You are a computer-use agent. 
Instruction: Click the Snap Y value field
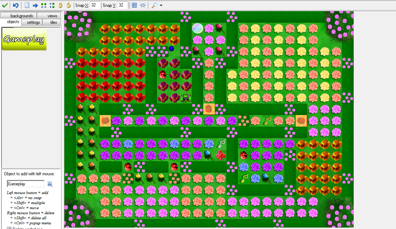(x=123, y=5)
